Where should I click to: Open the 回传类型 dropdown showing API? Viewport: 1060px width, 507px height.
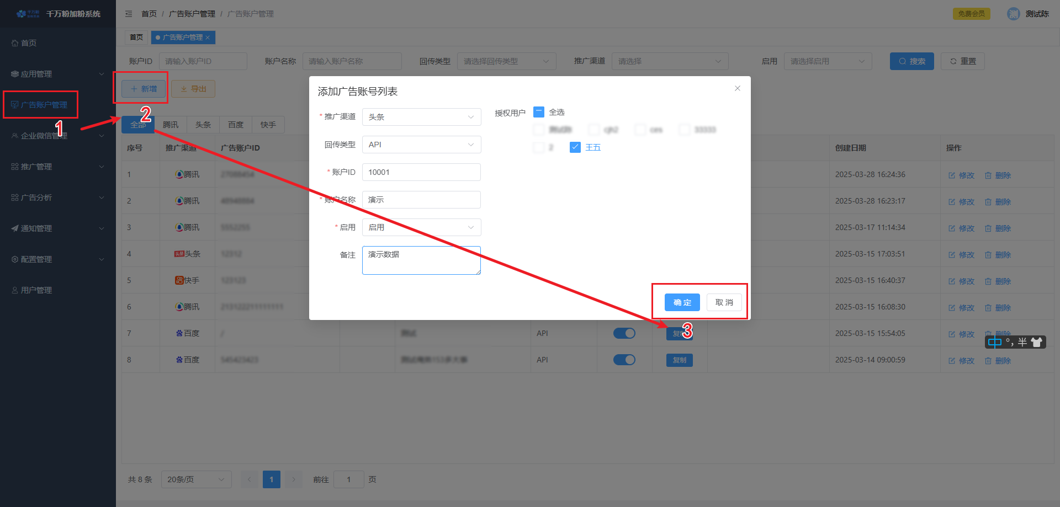point(421,145)
